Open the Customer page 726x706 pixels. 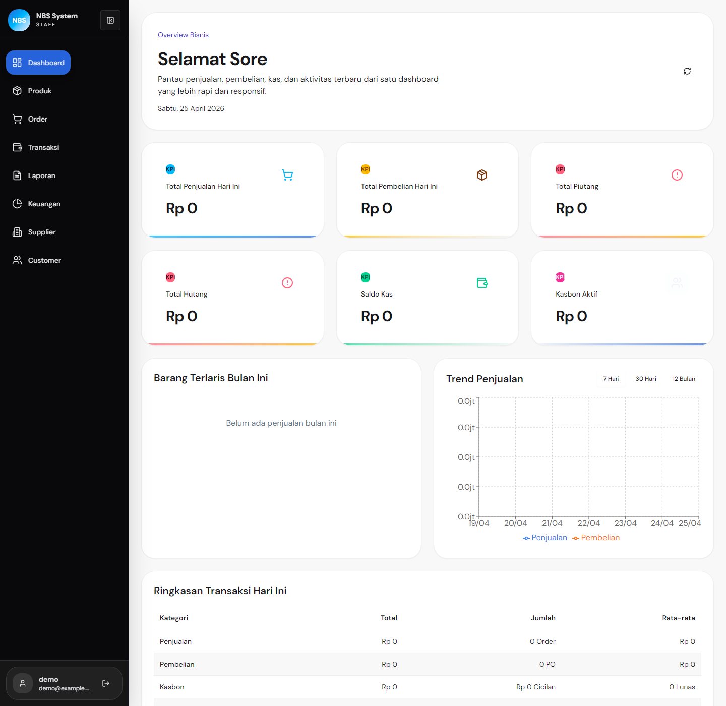(x=37, y=260)
